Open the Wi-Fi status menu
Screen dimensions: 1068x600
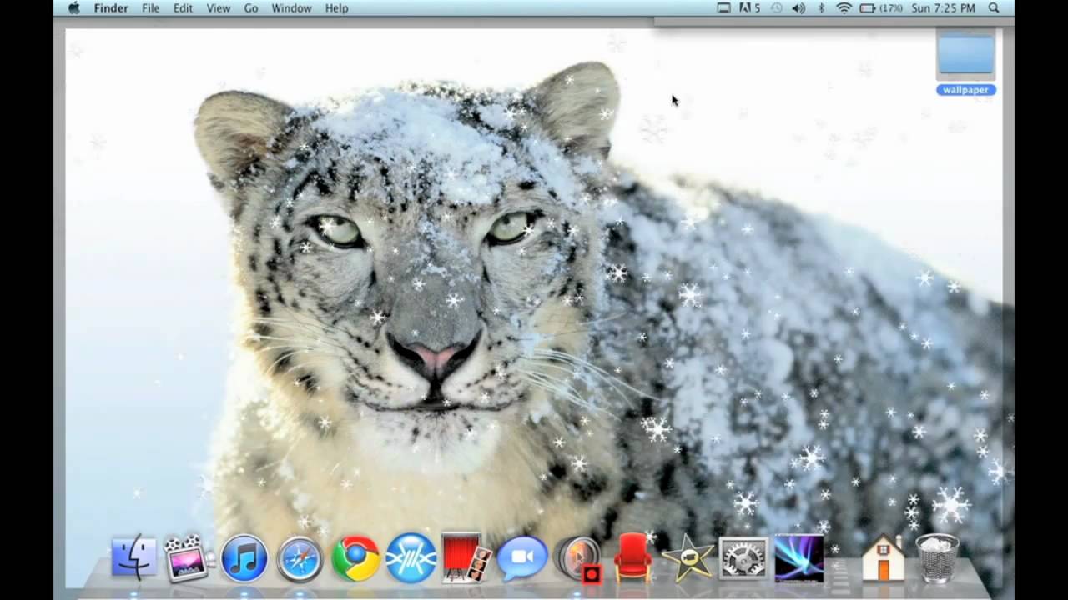click(844, 8)
